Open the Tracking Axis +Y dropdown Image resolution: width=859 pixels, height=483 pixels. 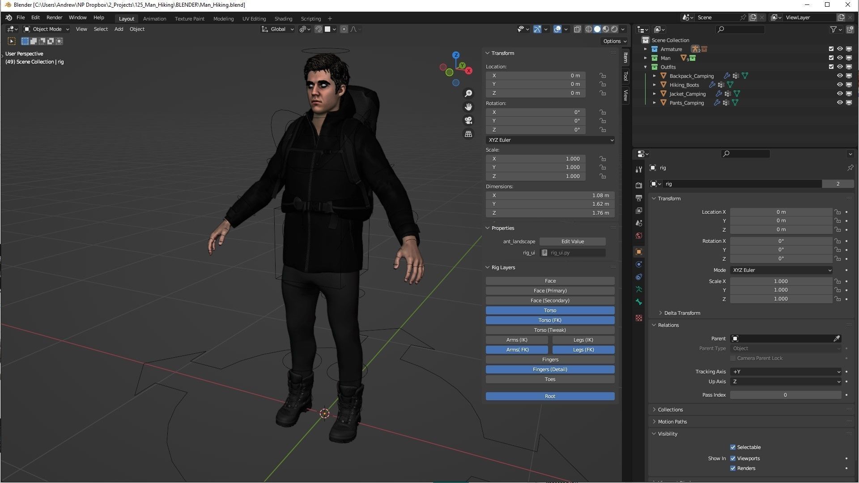click(786, 372)
